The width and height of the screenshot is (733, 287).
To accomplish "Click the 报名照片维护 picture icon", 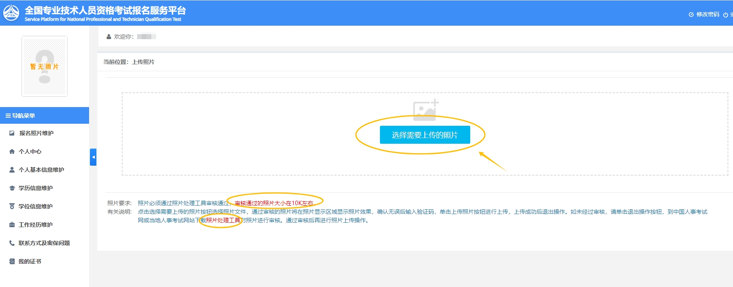I will pyautogui.click(x=12, y=133).
